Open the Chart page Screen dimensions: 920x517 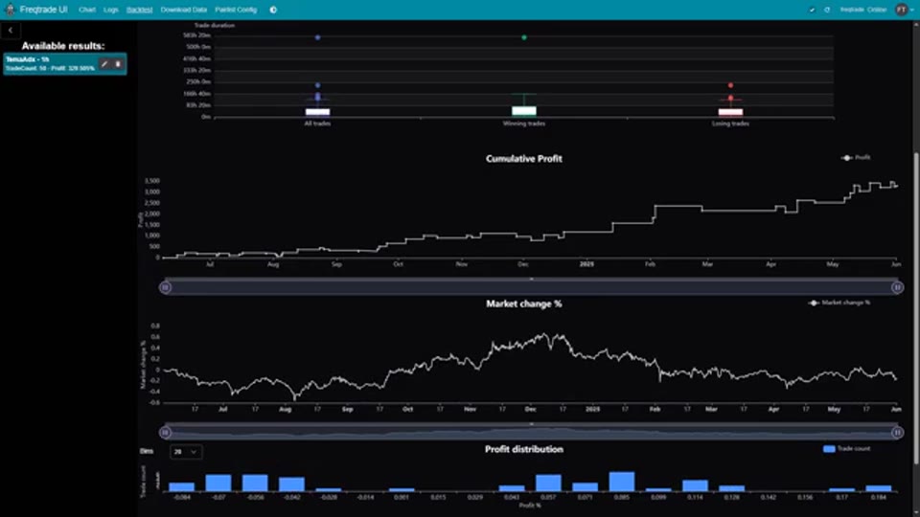tap(87, 10)
